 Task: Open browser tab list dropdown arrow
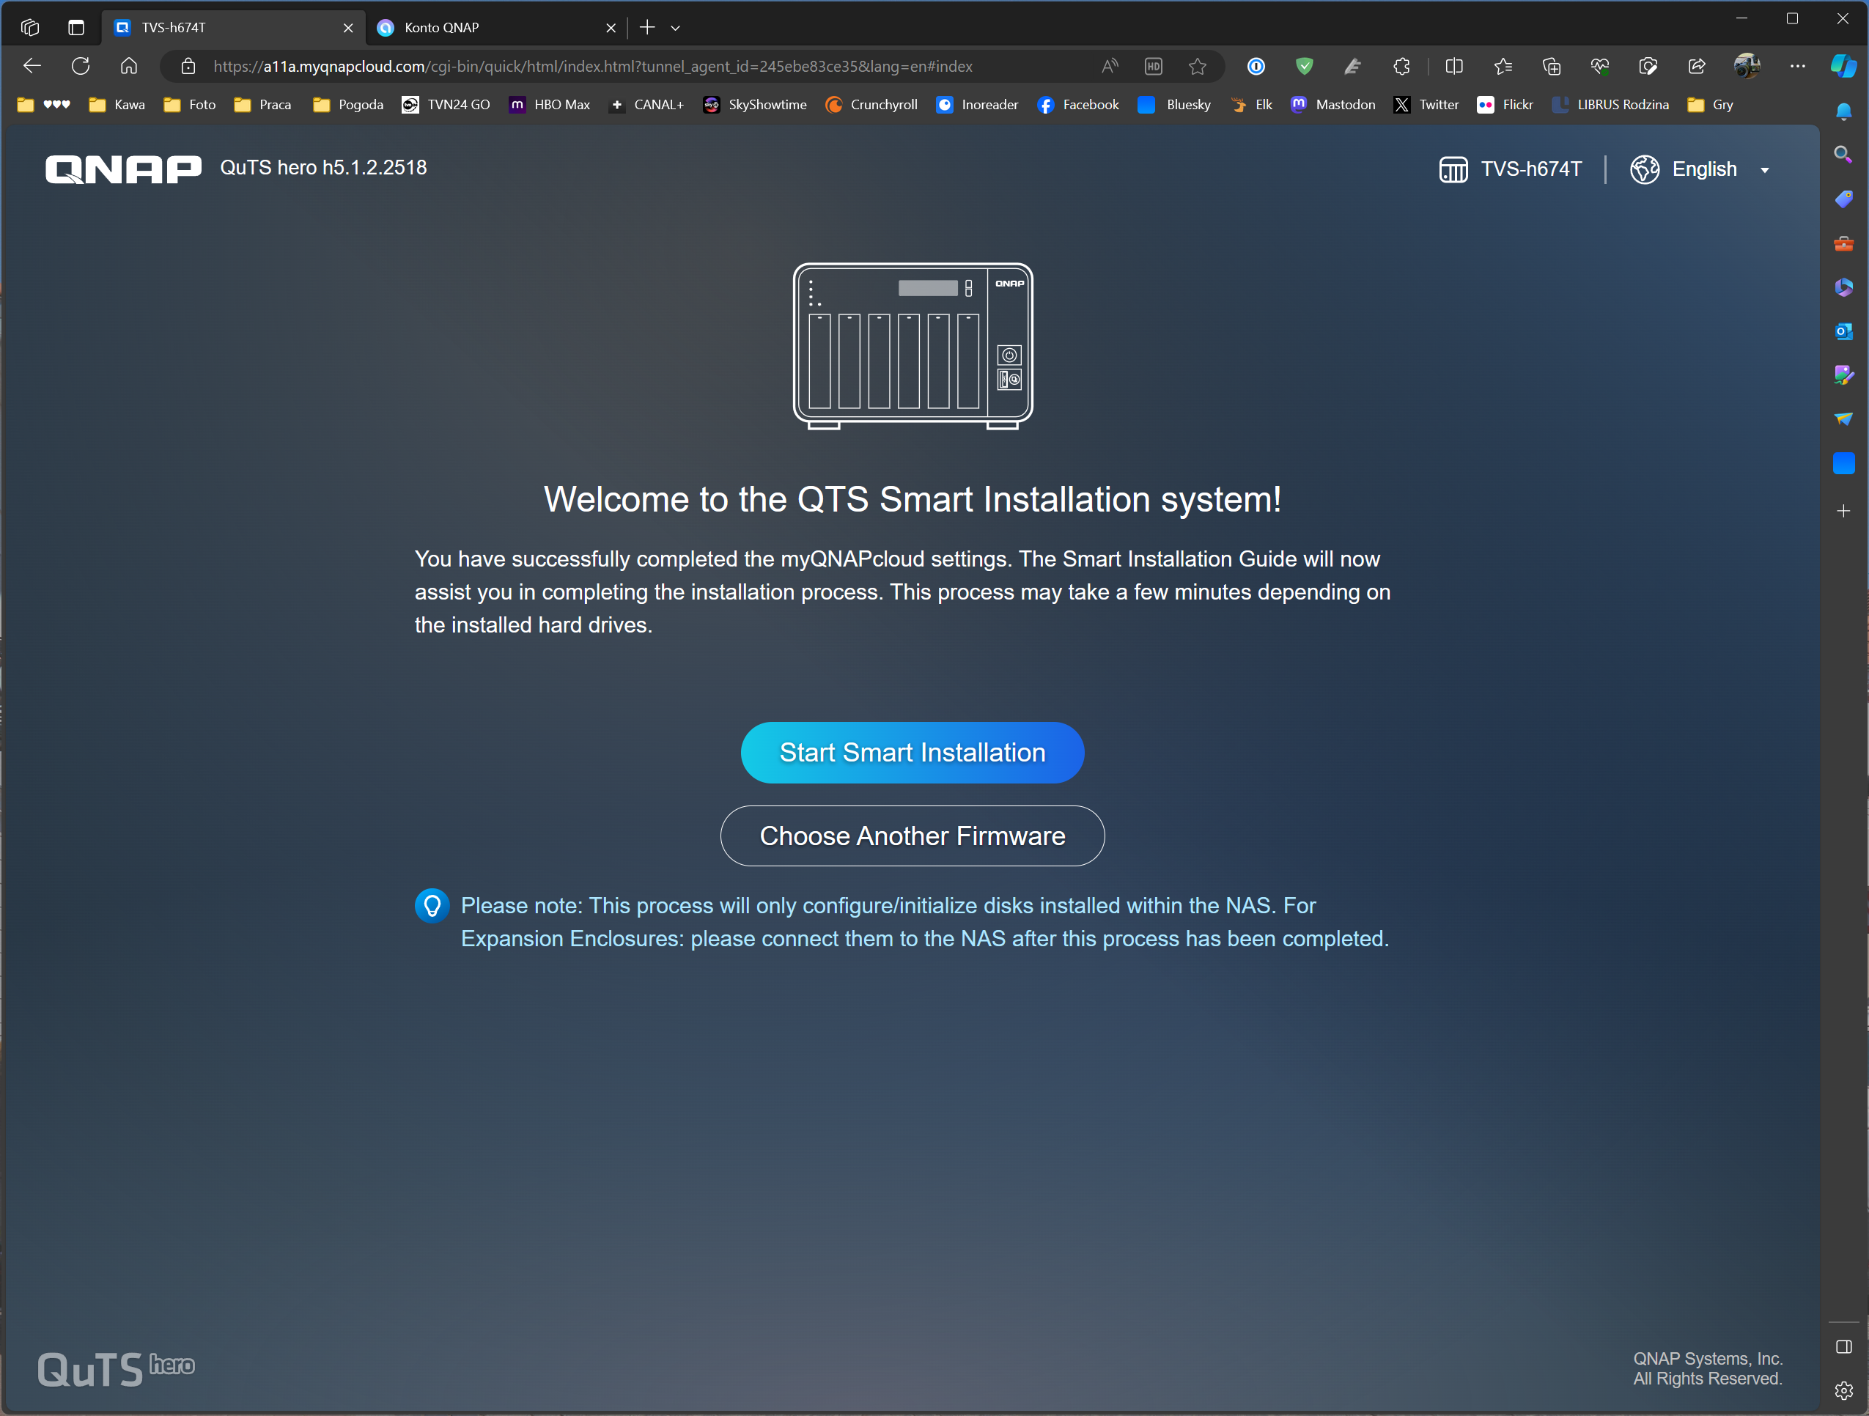pos(675,28)
